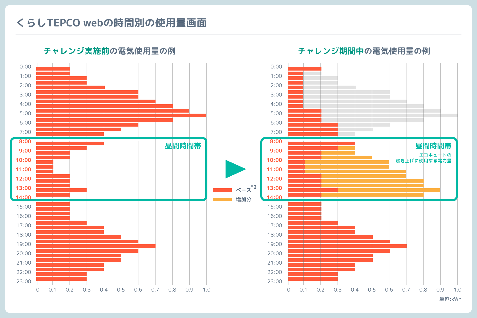Click the 単位:kWh unit label
Screen dimensions: 477x318
(450, 299)
